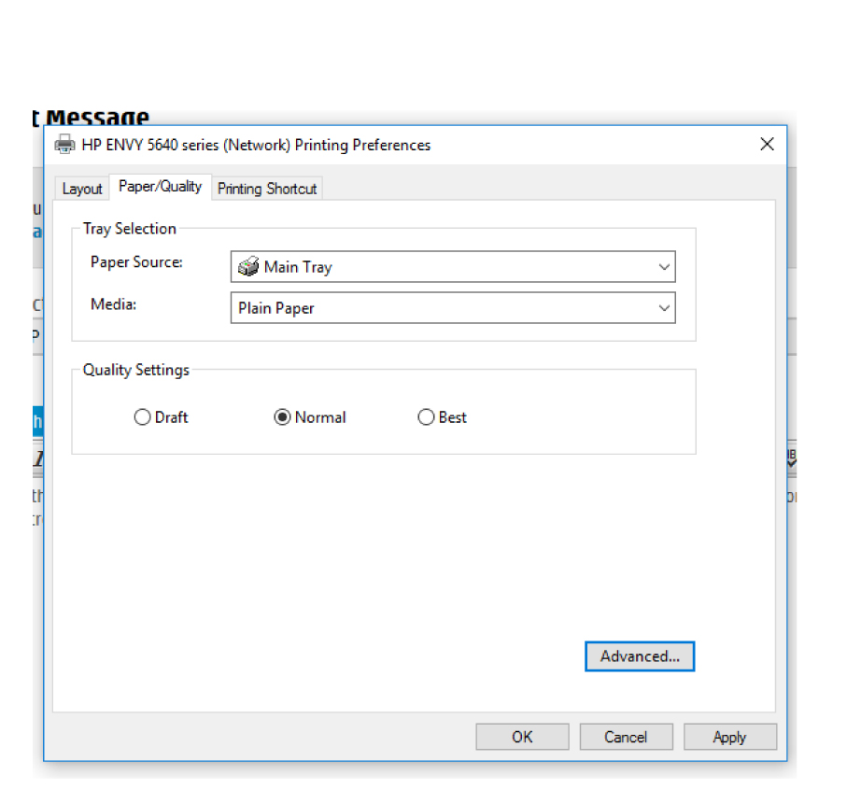Click the Main Tray printer icon

tap(248, 267)
